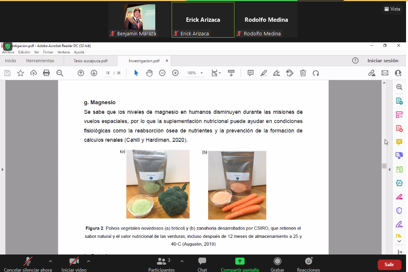Image resolution: width=408 pixels, height=272 pixels.
Task: Click Compartir pantalla to share screen
Action: (240, 265)
